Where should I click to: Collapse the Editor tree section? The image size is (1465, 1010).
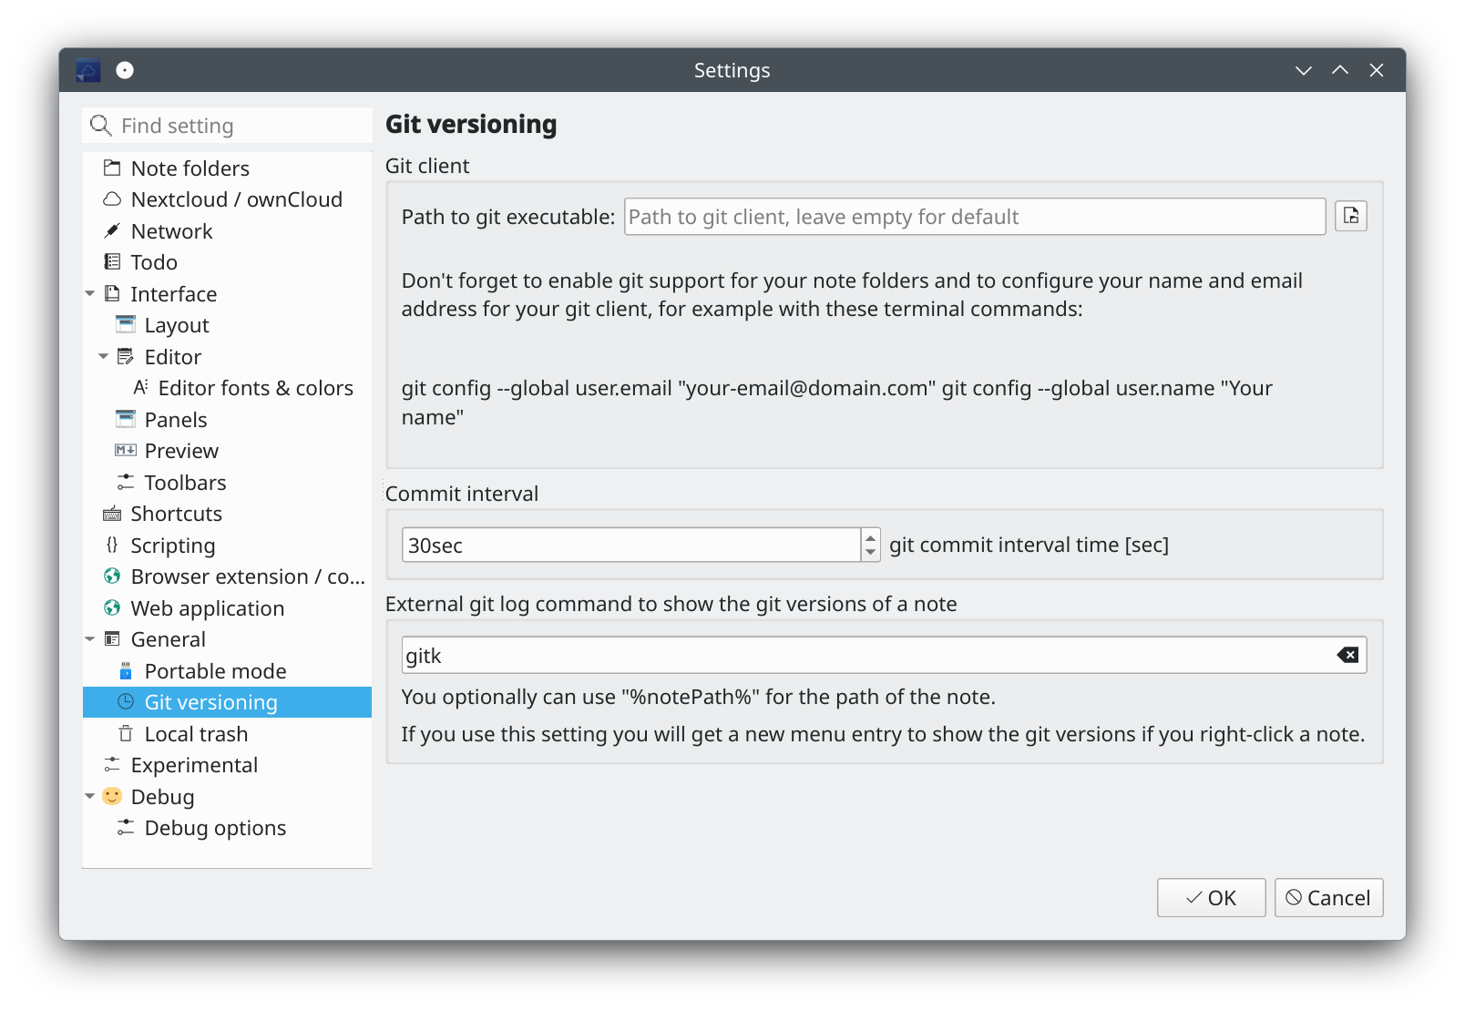103,356
